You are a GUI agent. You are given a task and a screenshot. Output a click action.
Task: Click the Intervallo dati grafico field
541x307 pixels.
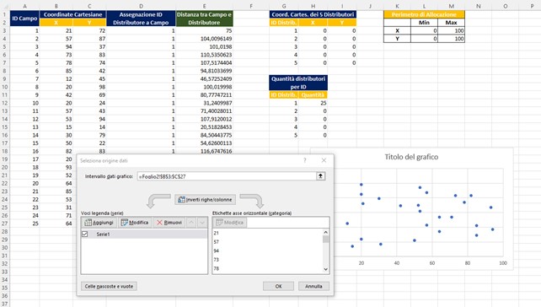tap(227, 176)
